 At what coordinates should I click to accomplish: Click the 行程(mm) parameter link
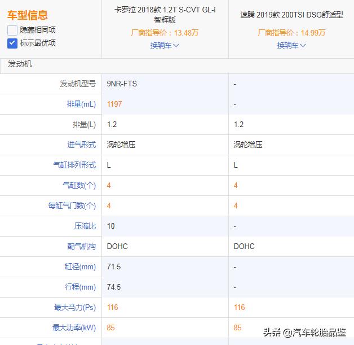[x=80, y=287]
